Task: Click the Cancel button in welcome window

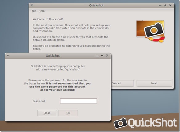Action: (x=122, y=83)
